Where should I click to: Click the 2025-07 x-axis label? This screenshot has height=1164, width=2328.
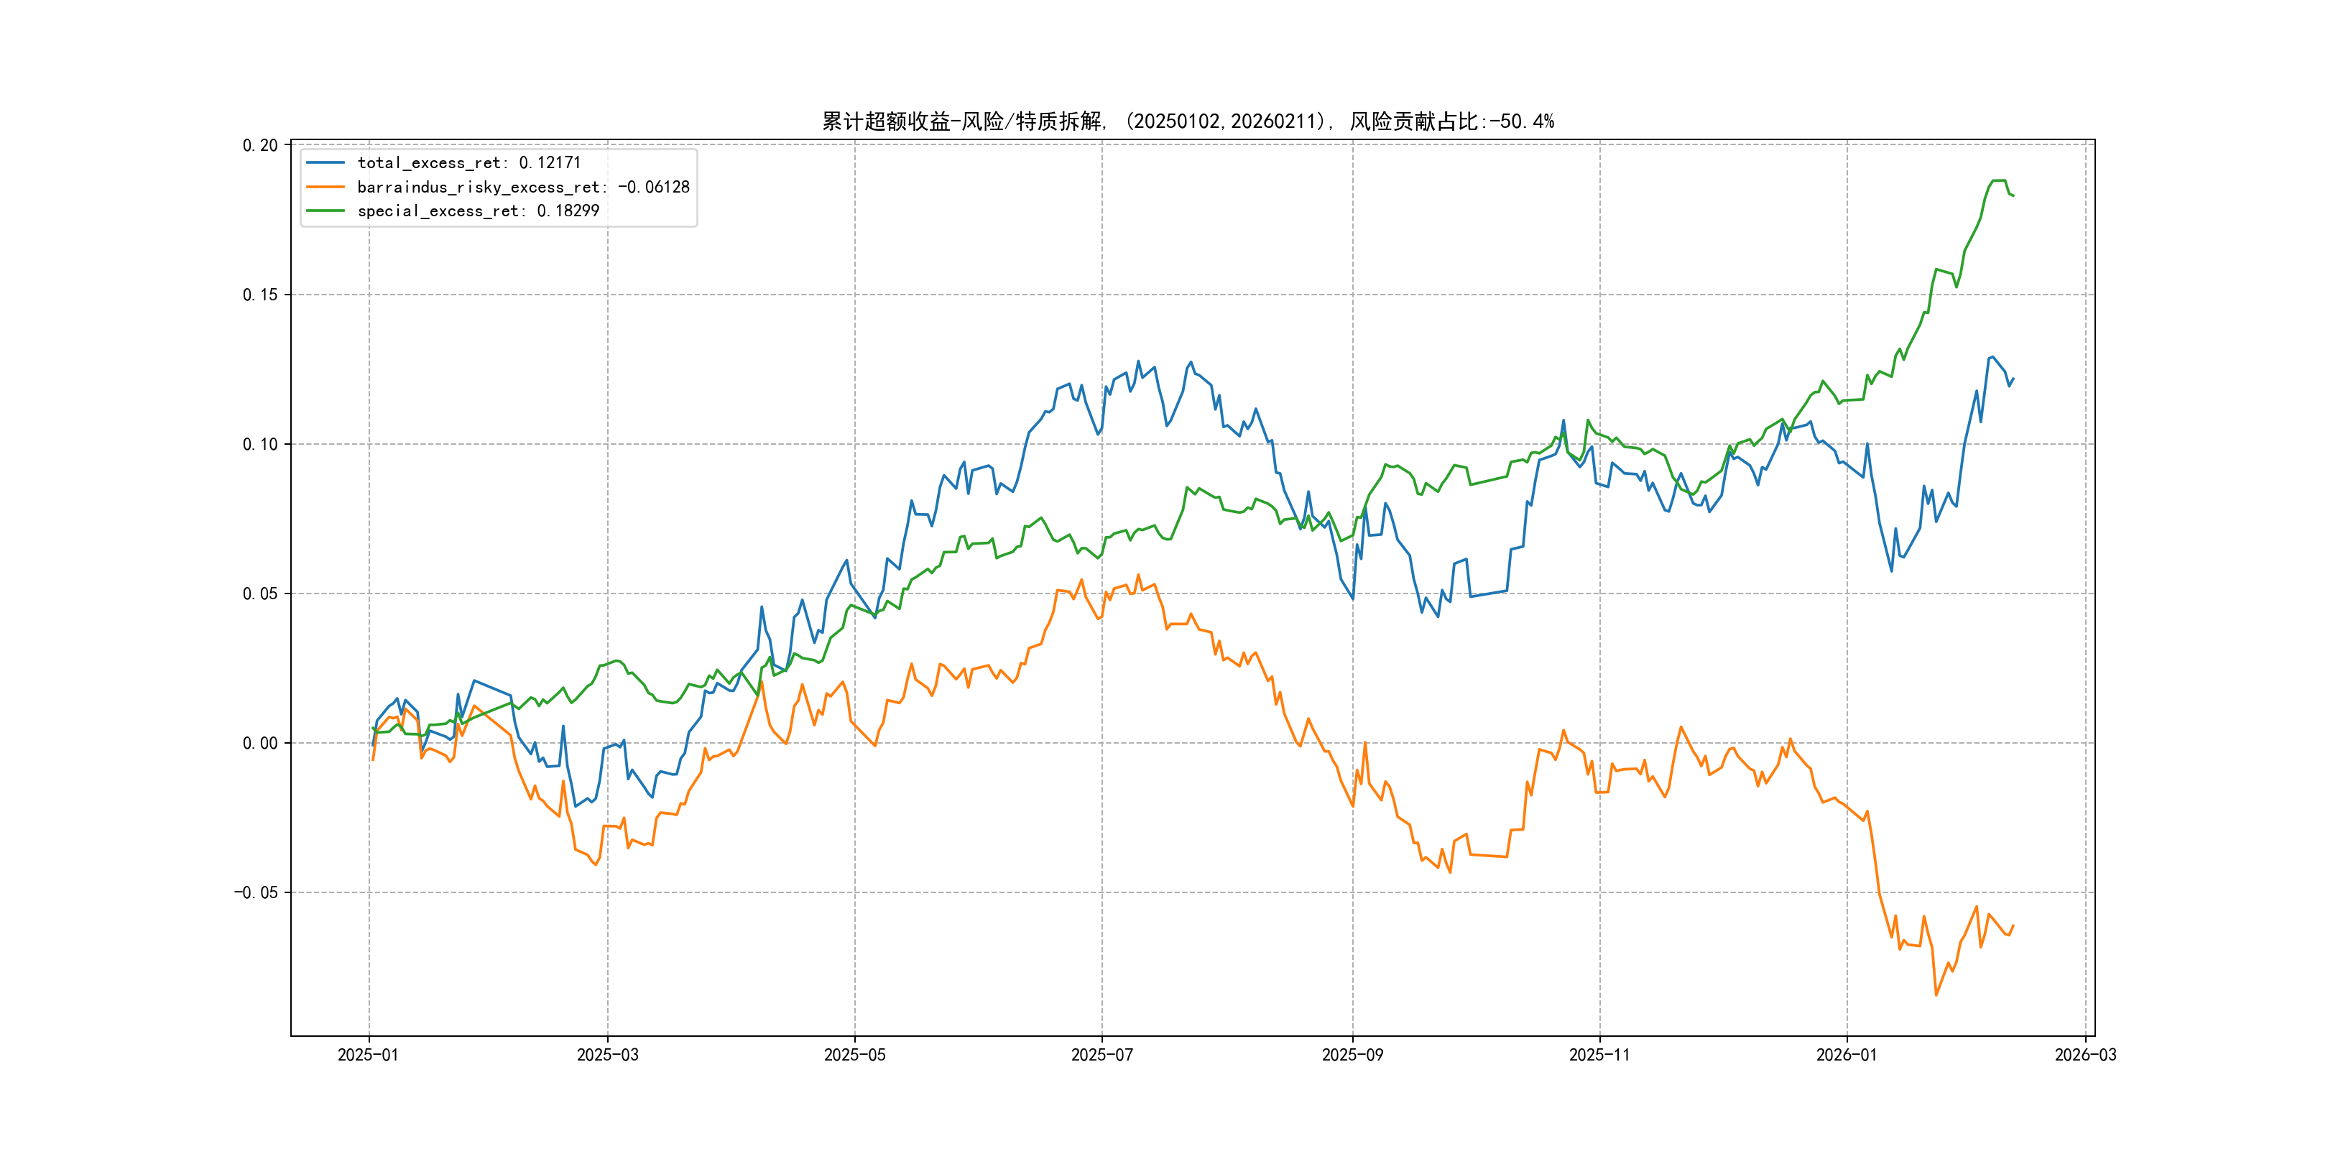pyautogui.click(x=1101, y=1055)
